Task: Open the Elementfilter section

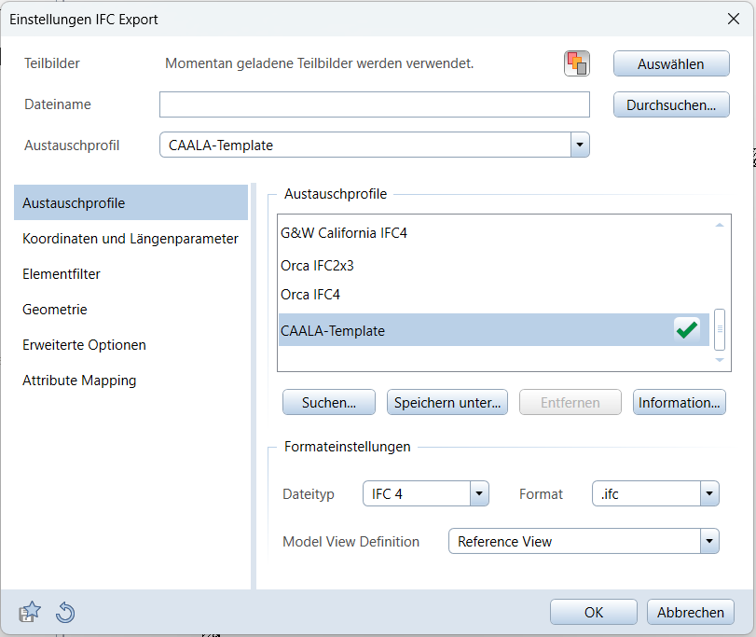Action: [x=62, y=274]
